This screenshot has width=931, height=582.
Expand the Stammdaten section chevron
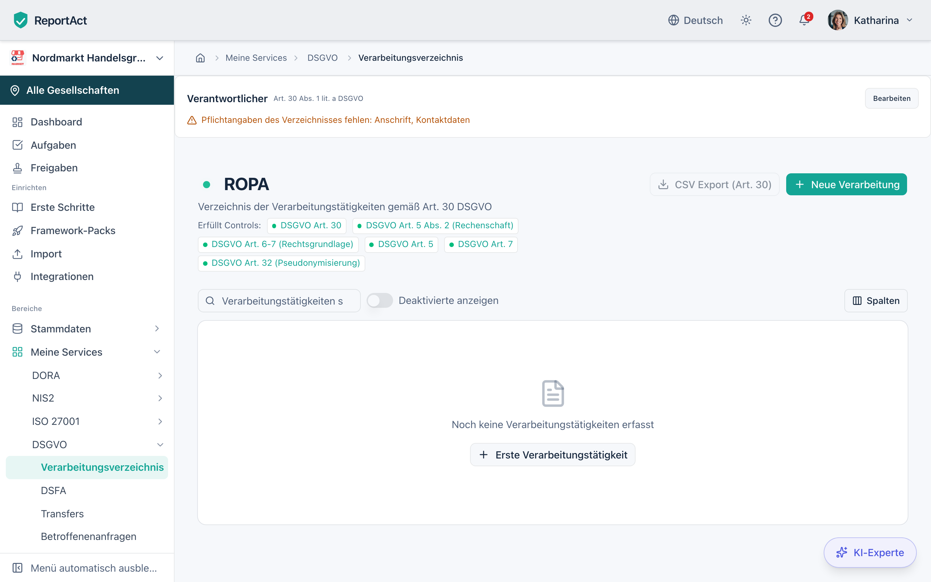click(x=157, y=329)
